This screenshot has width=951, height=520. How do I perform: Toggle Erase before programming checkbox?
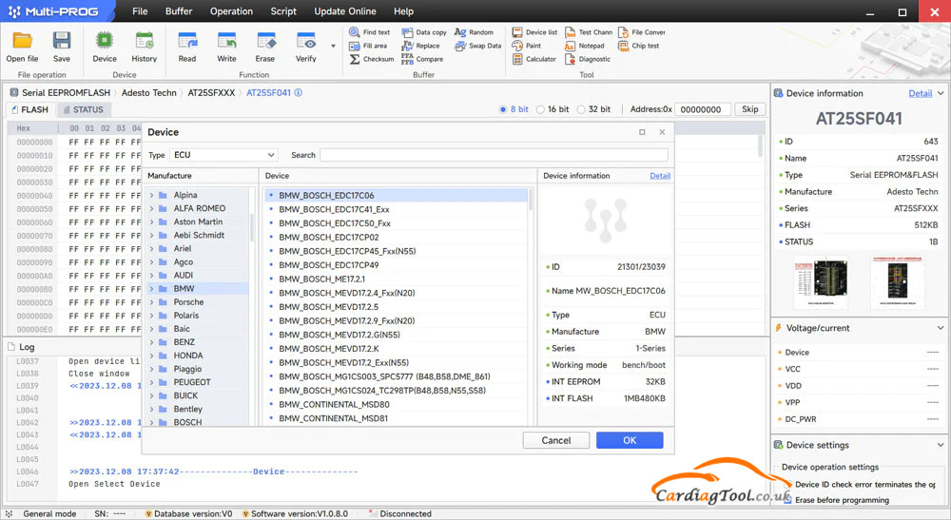click(787, 500)
